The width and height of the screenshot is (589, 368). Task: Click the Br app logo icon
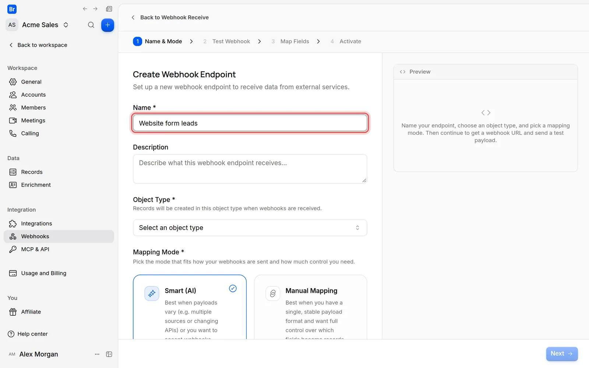(x=12, y=9)
